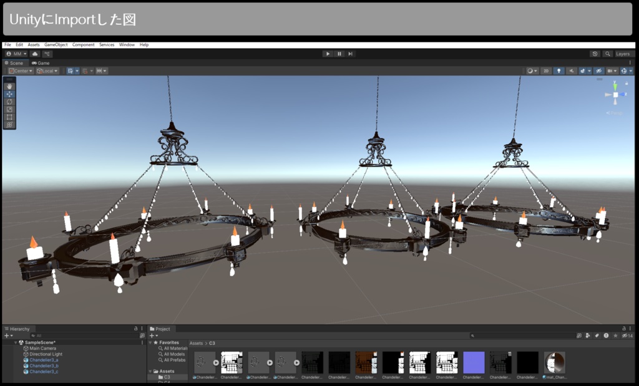Click the Pause button
This screenshot has width=639, height=386.
pyautogui.click(x=339, y=54)
